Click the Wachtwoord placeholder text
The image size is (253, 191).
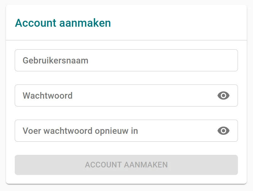click(x=48, y=95)
